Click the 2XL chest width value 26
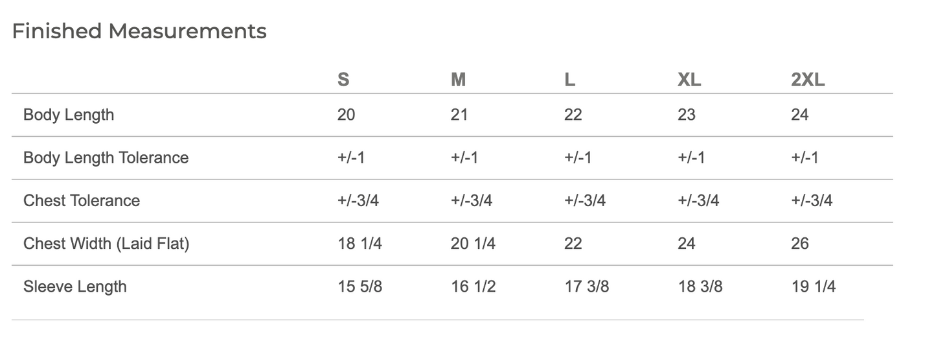The height and width of the screenshot is (339, 936). 800,243
